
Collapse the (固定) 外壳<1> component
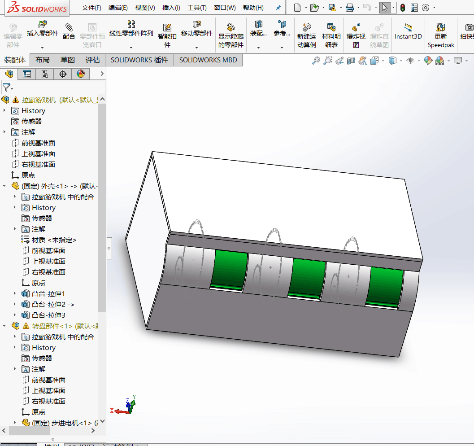click(x=4, y=186)
